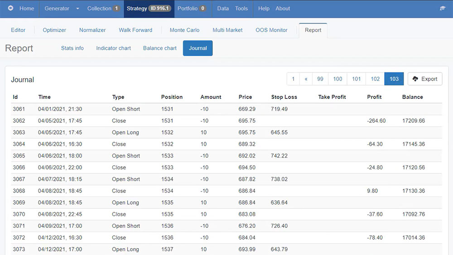Click the Take Profit column header
The width and height of the screenshot is (453, 255).
point(332,97)
